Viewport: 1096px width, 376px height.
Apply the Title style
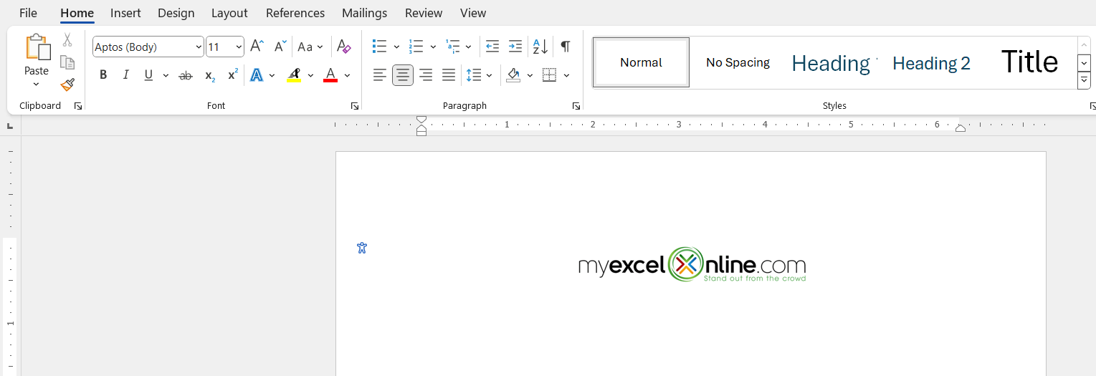tap(1029, 62)
